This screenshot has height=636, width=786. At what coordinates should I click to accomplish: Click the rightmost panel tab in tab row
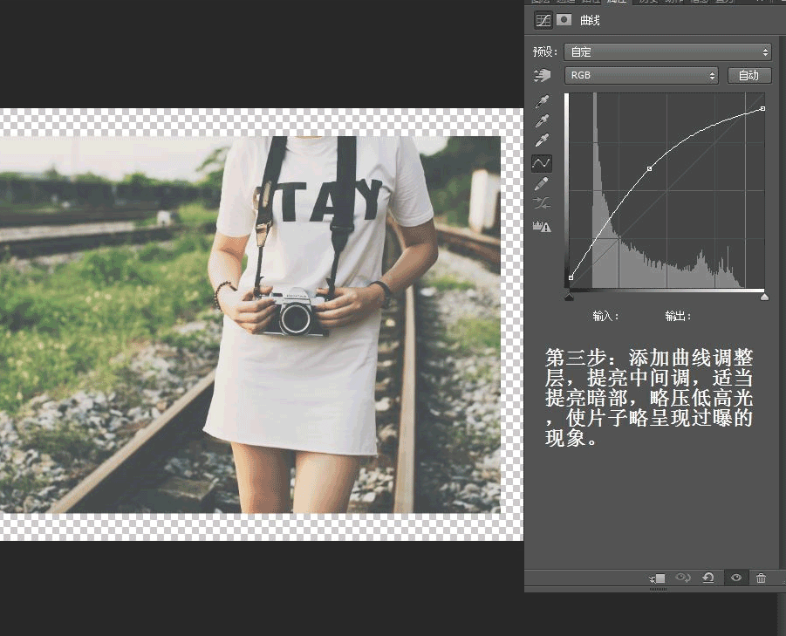[x=721, y=2]
